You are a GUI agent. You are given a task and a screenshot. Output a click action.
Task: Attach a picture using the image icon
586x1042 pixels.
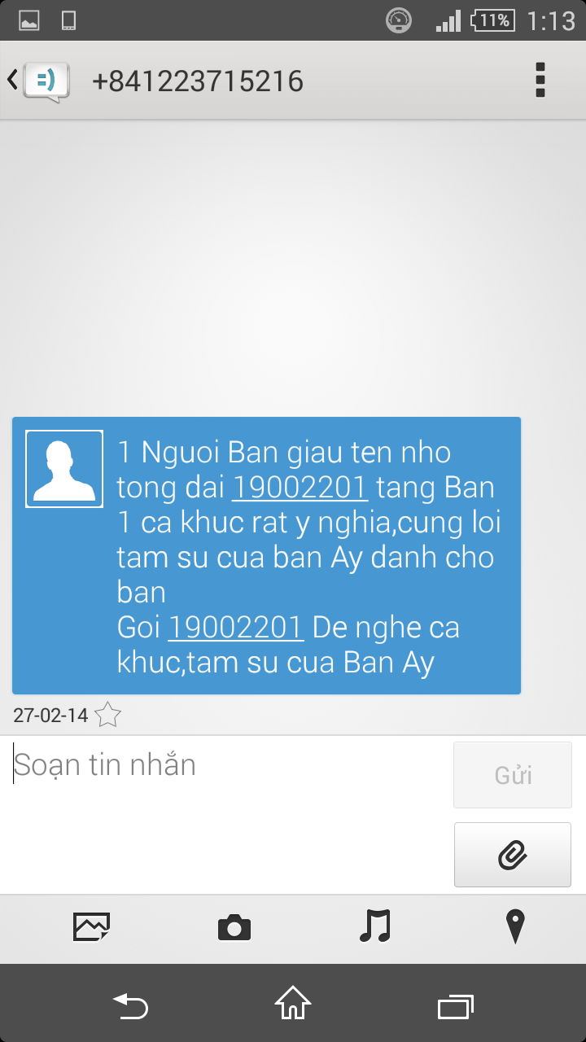(x=91, y=926)
